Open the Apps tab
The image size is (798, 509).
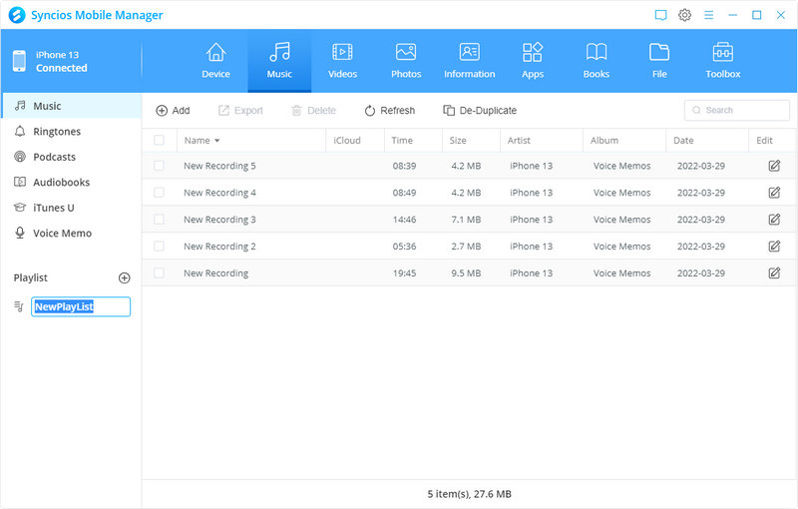point(533,61)
